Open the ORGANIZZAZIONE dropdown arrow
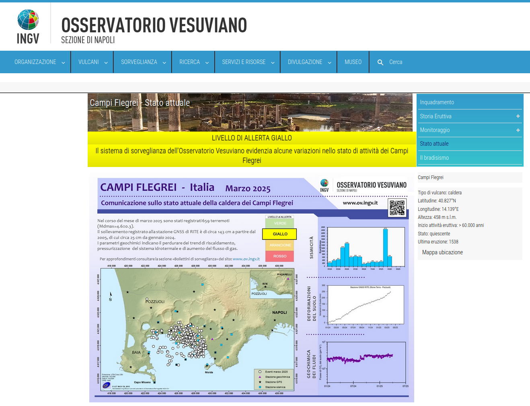530x406 pixels. tap(63, 63)
